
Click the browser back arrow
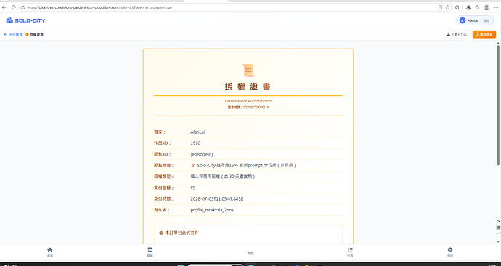tap(4, 7)
